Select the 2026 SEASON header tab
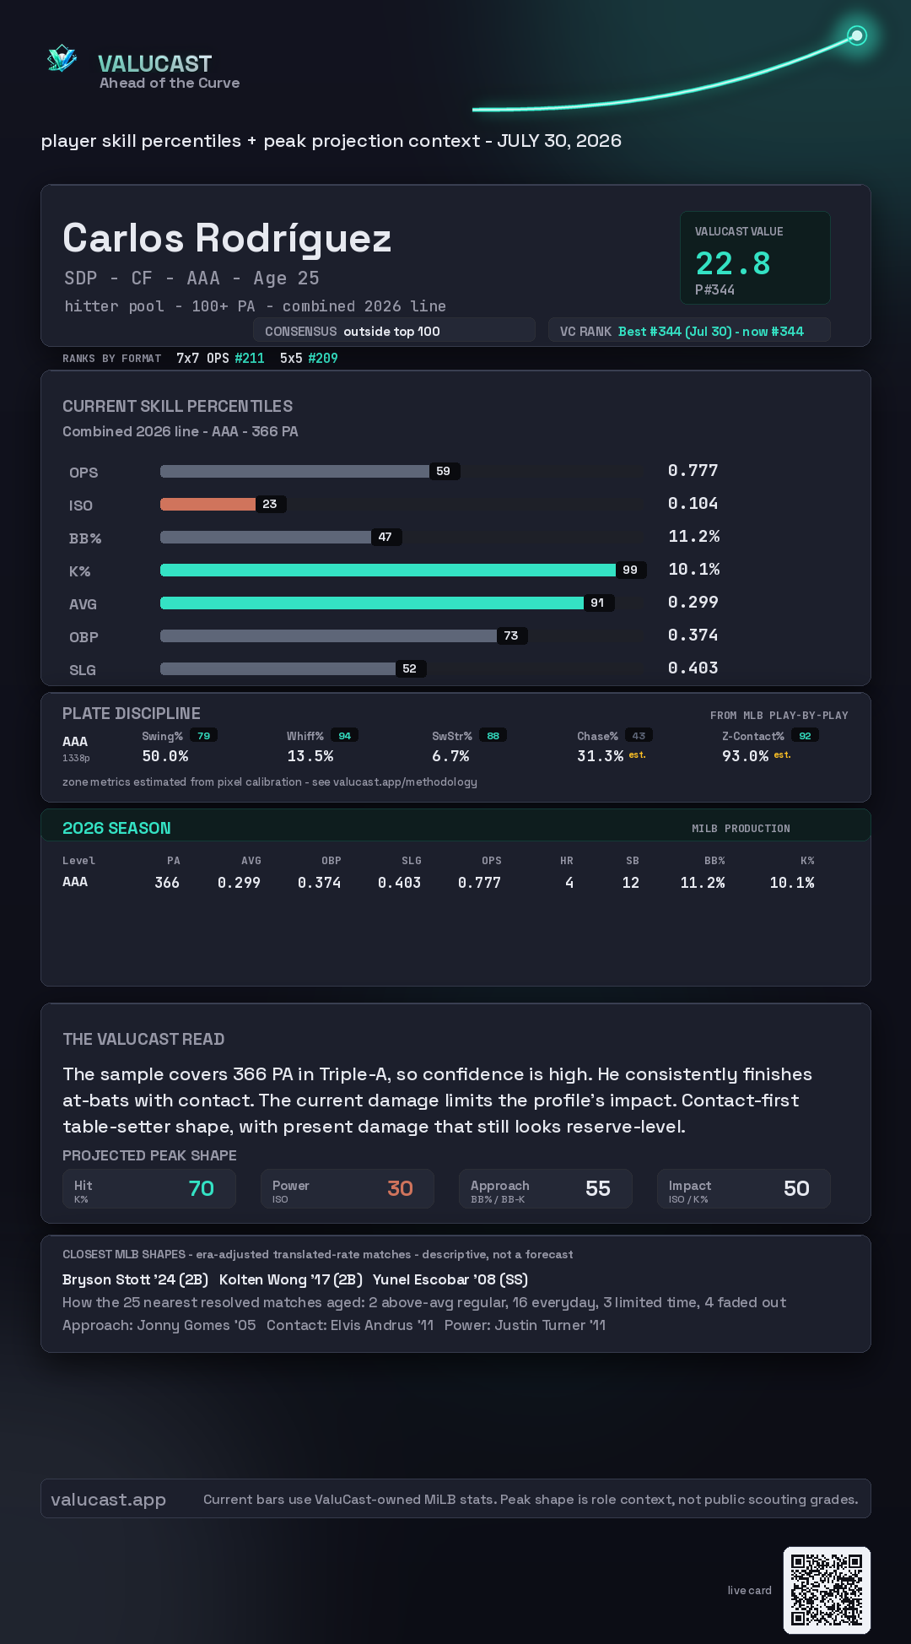Screen dimensions: 911x1644 pos(116,828)
